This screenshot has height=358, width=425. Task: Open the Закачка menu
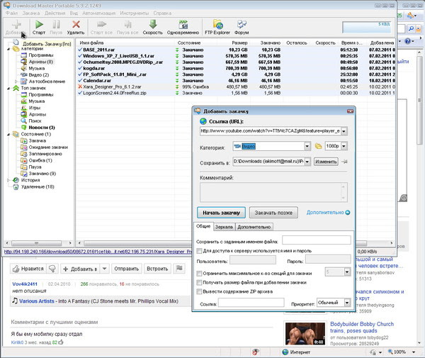click(31, 13)
